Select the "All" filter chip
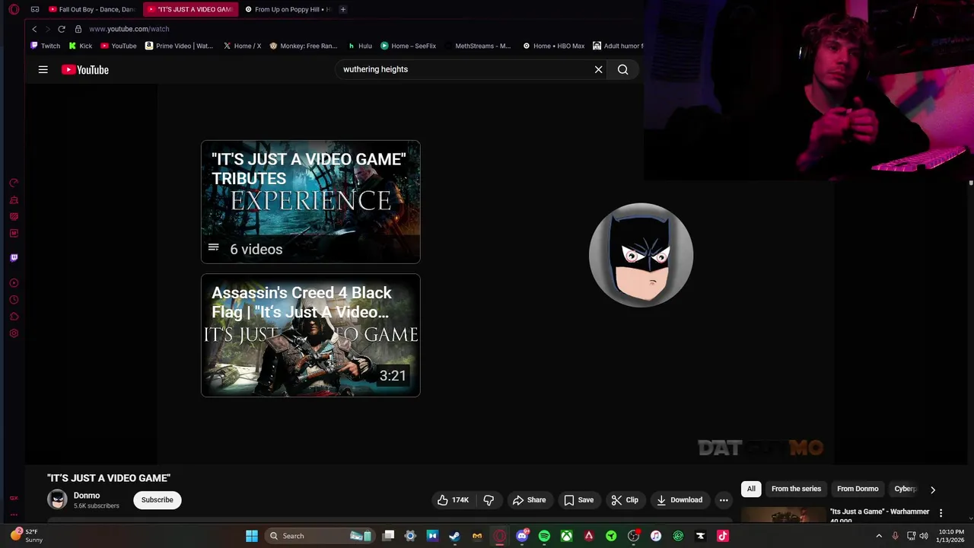This screenshot has width=974, height=548. (751, 489)
